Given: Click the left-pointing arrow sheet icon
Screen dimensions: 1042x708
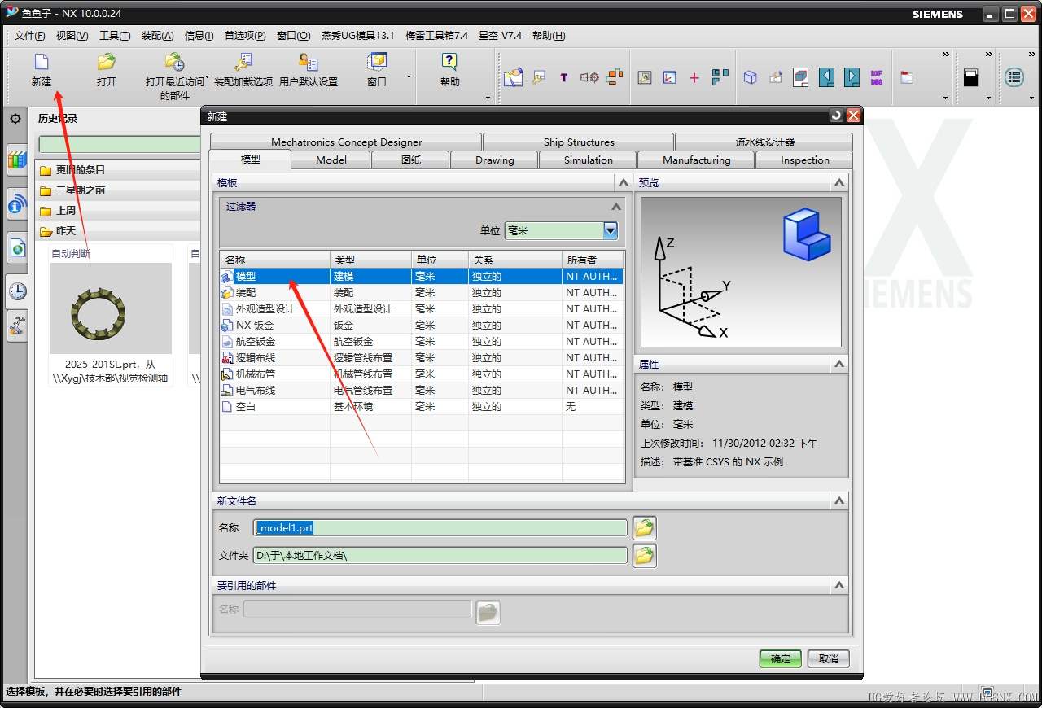Looking at the screenshot, I should point(826,77).
